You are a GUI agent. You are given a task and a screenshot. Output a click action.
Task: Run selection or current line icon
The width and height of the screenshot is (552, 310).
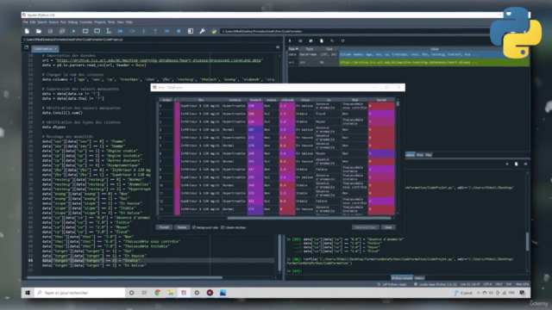pyautogui.click(x=109, y=31)
